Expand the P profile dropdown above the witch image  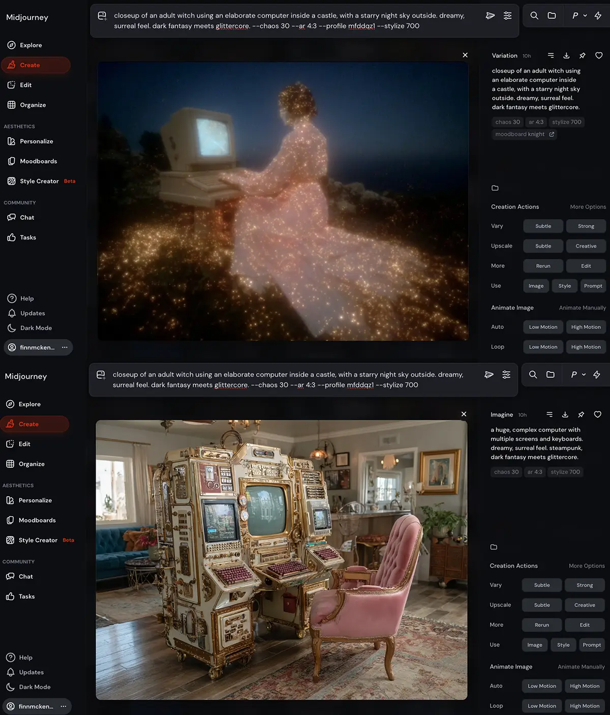(579, 16)
